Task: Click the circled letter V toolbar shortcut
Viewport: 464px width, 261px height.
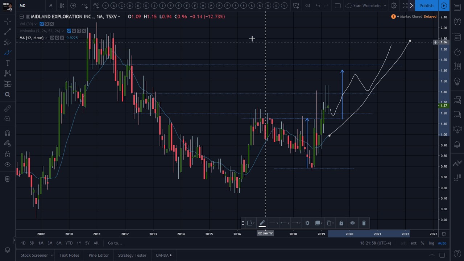Action: click(284, 5)
